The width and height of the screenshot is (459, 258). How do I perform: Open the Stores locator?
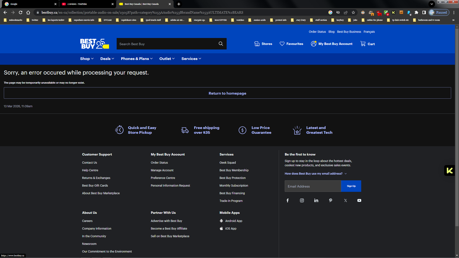[x=263, y=44]
